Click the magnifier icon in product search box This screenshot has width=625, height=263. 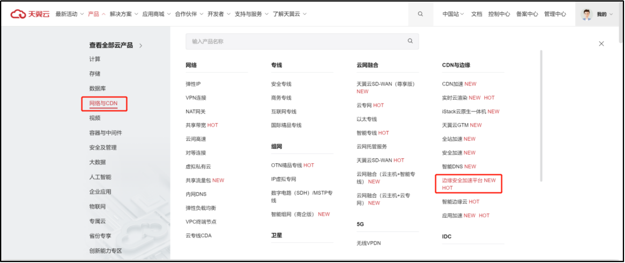coord(410,41)
